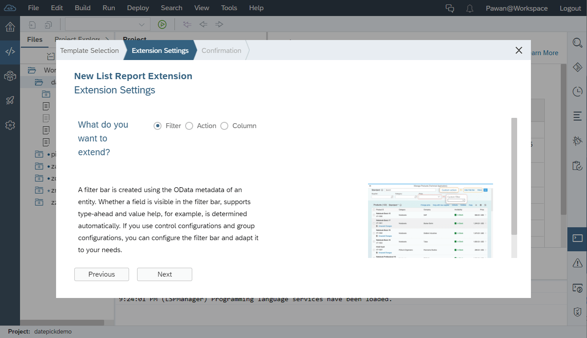Image resolution: width=587 pixels, height=338 pixels.
Task: Run the application with the green Run icon
Action: [x=162, y=24]
